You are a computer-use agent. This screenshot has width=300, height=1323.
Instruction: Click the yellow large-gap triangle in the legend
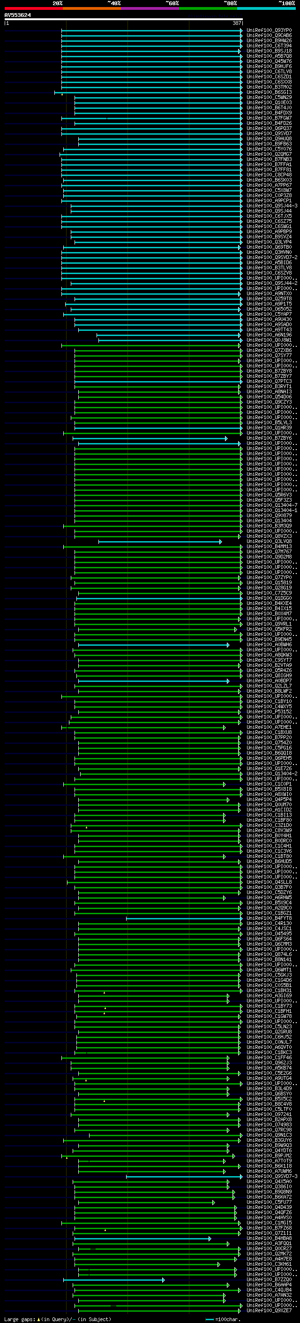click(38, 1319)
